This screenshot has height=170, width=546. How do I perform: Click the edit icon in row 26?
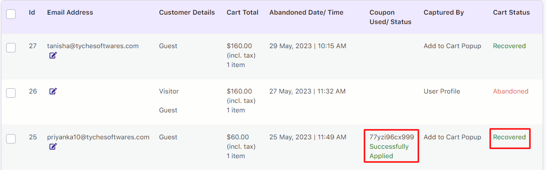[x=52, y=91]
